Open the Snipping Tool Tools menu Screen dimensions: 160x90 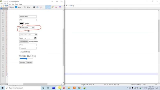(16, 4)
